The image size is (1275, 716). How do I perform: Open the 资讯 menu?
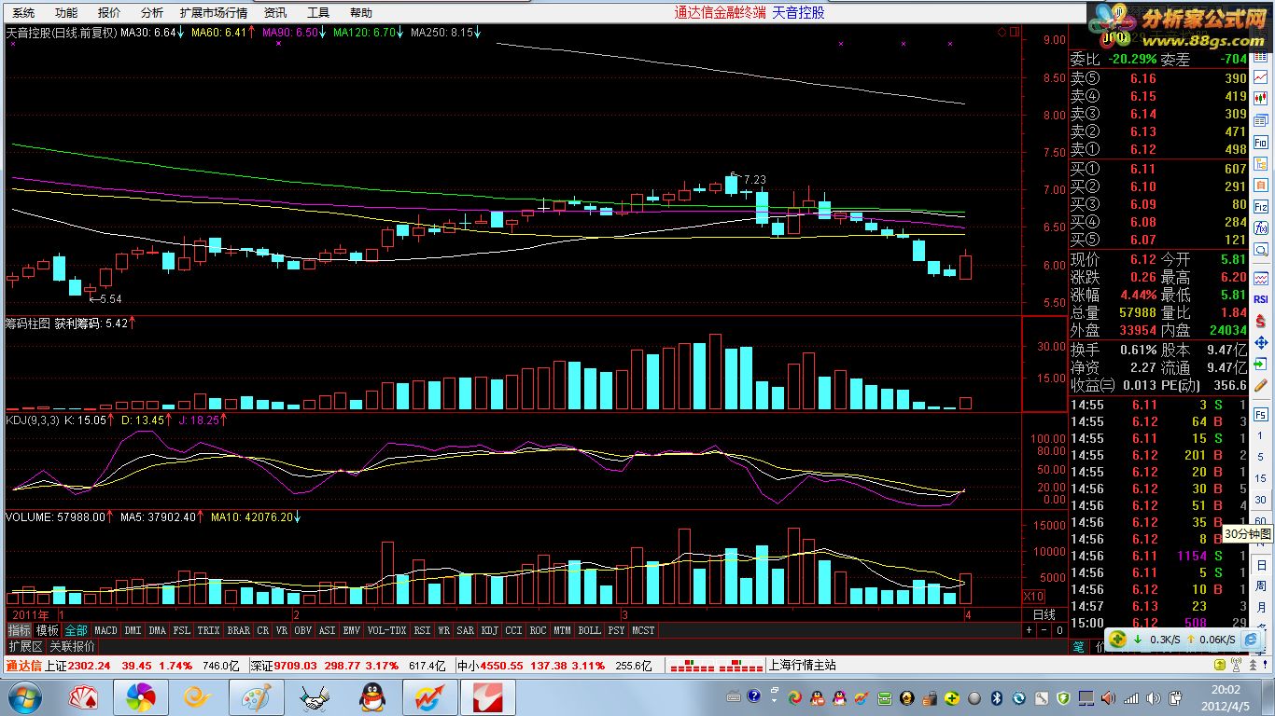point(275,13)
